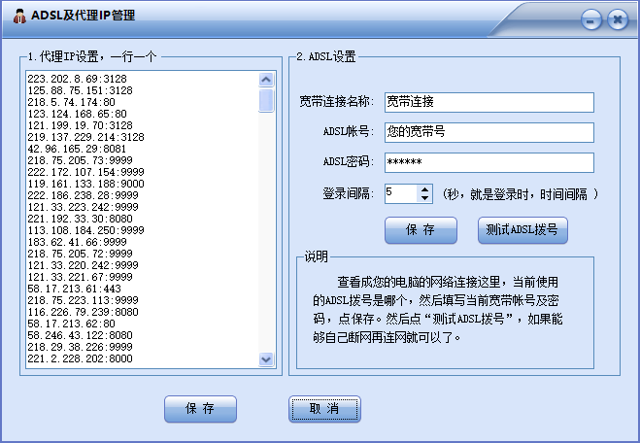This screenshot has width=640, height=443.
Task: Increase 登录间隔 with the up spinner arrow
Action: point(424,188)
